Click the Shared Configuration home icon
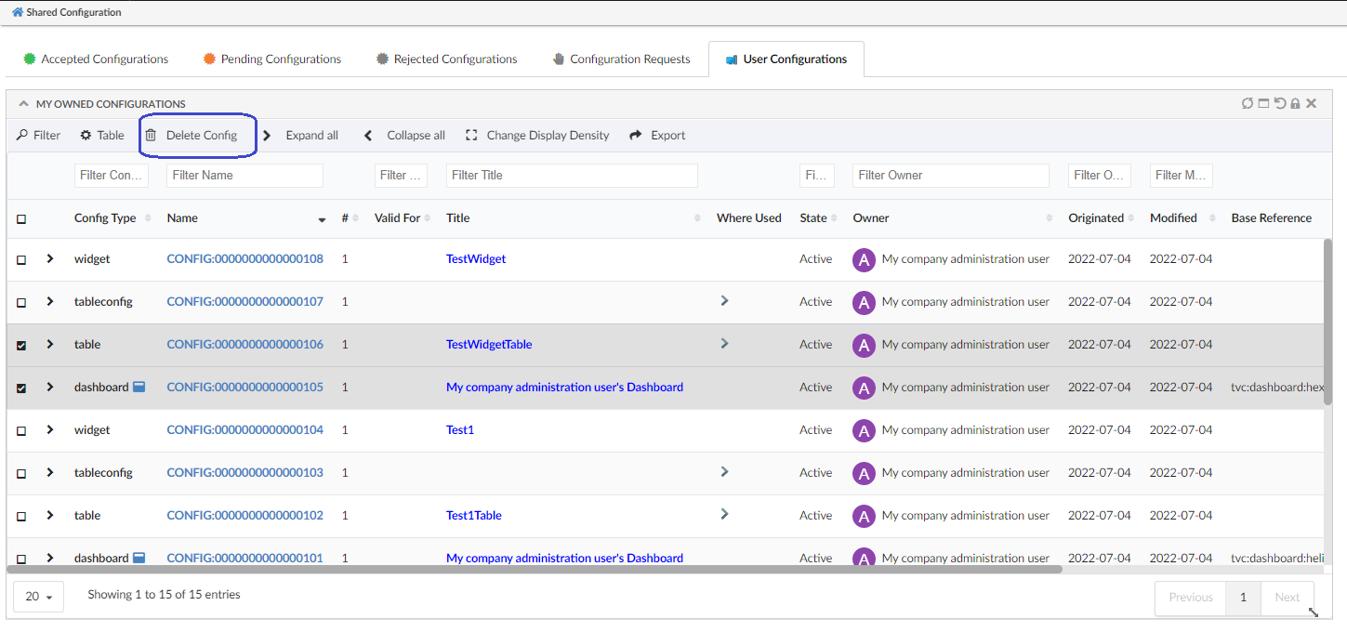The width and height of the screenshot is (1347, 632). pos(18,13)
